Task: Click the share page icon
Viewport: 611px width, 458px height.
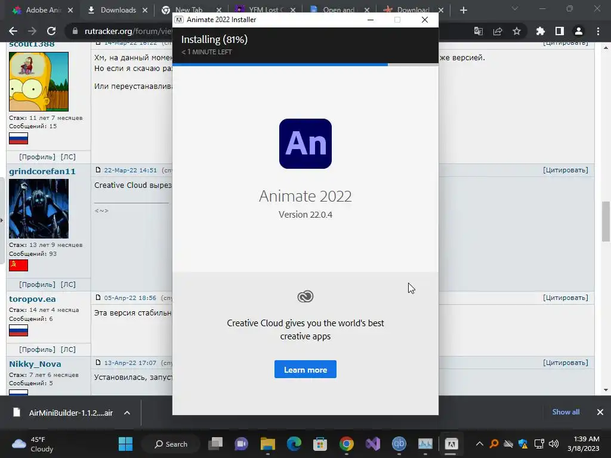Action: click(498, 31)
